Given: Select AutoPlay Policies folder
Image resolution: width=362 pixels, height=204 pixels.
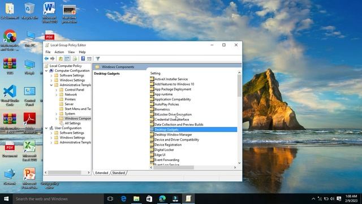Looking at the screenshot, I should point(167,104).
